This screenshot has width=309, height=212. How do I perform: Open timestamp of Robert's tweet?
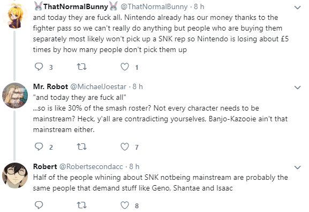(134, 166)
